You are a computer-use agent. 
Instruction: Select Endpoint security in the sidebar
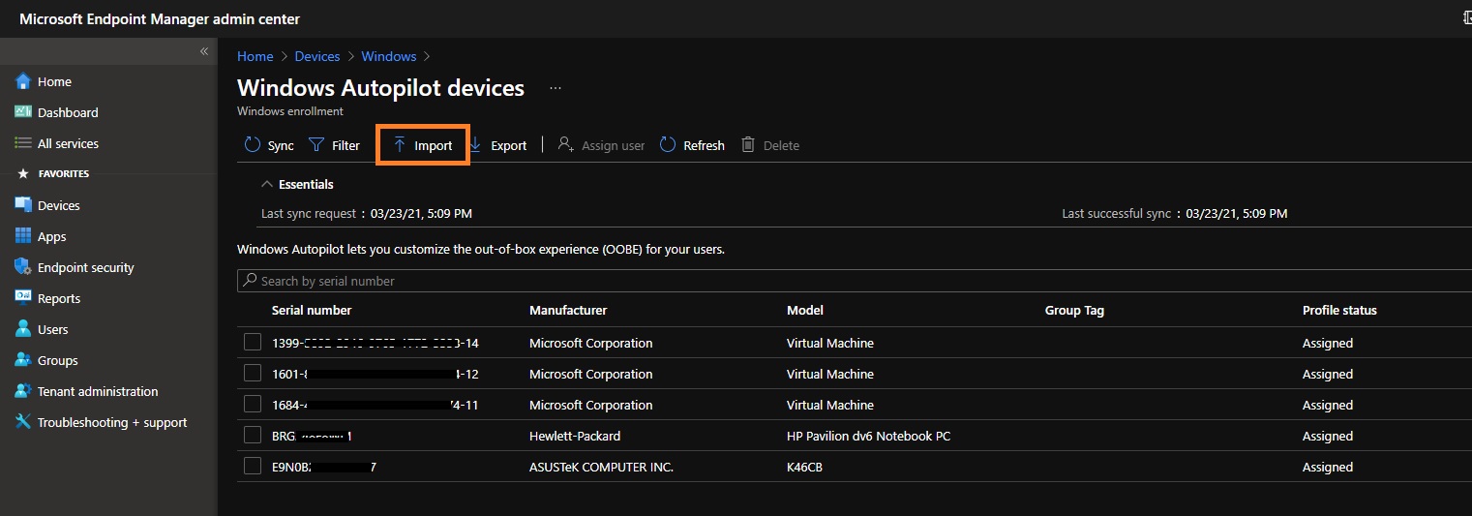click(86, 268)
